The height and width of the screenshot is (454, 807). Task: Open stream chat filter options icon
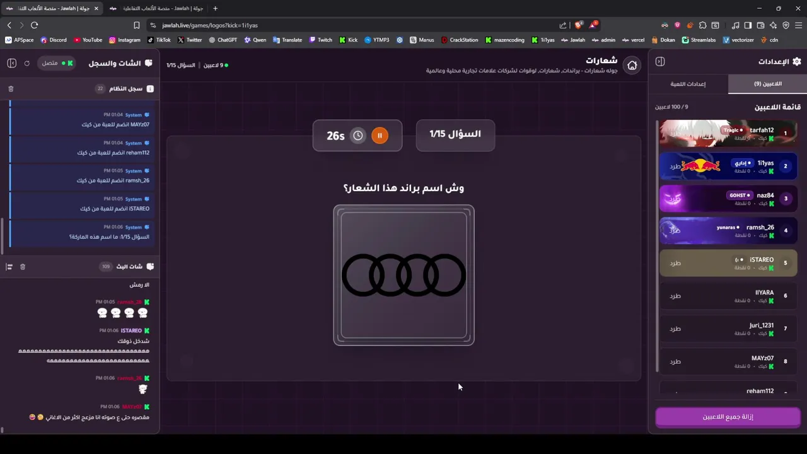[9, 267]
